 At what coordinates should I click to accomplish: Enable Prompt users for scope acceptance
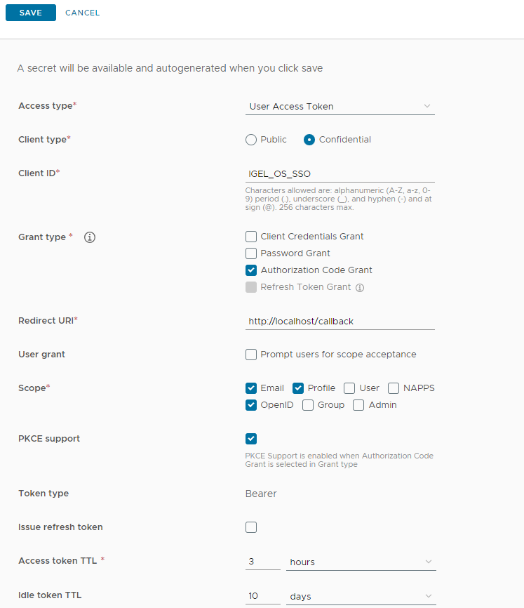click(x=251, y=355)
